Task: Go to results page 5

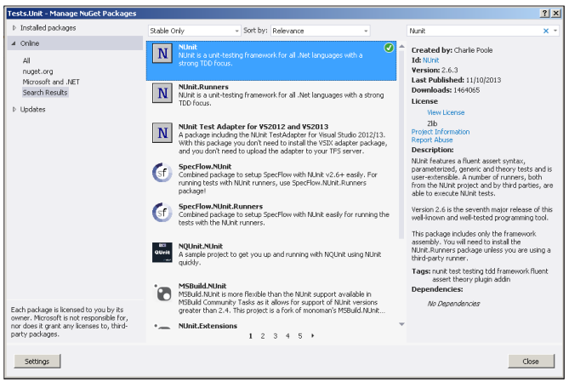Action: pos(300,336)
